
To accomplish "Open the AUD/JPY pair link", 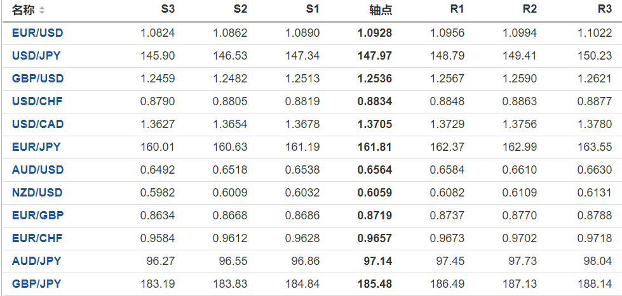I will point(36,261).
